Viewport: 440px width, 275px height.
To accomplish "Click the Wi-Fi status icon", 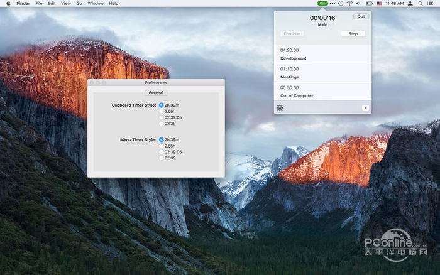I will [349, 3].
